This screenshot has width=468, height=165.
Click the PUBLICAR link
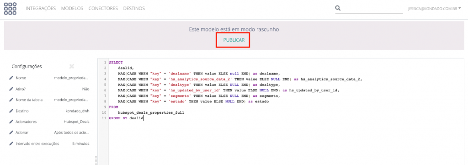point(234,40)
